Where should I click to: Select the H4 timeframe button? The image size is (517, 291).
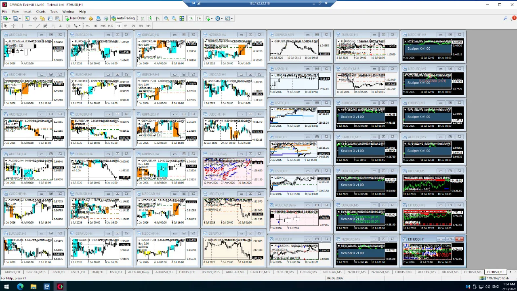126,26
